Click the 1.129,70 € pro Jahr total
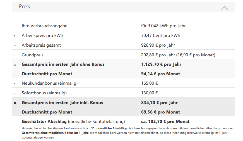 coord(161,64)
